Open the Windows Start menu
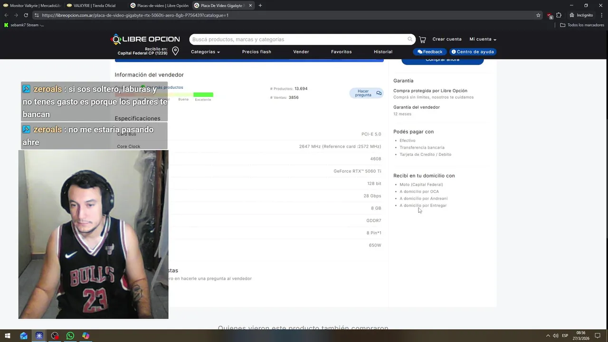The width and height of the screenshot is (608, 342). coord(8,336)
